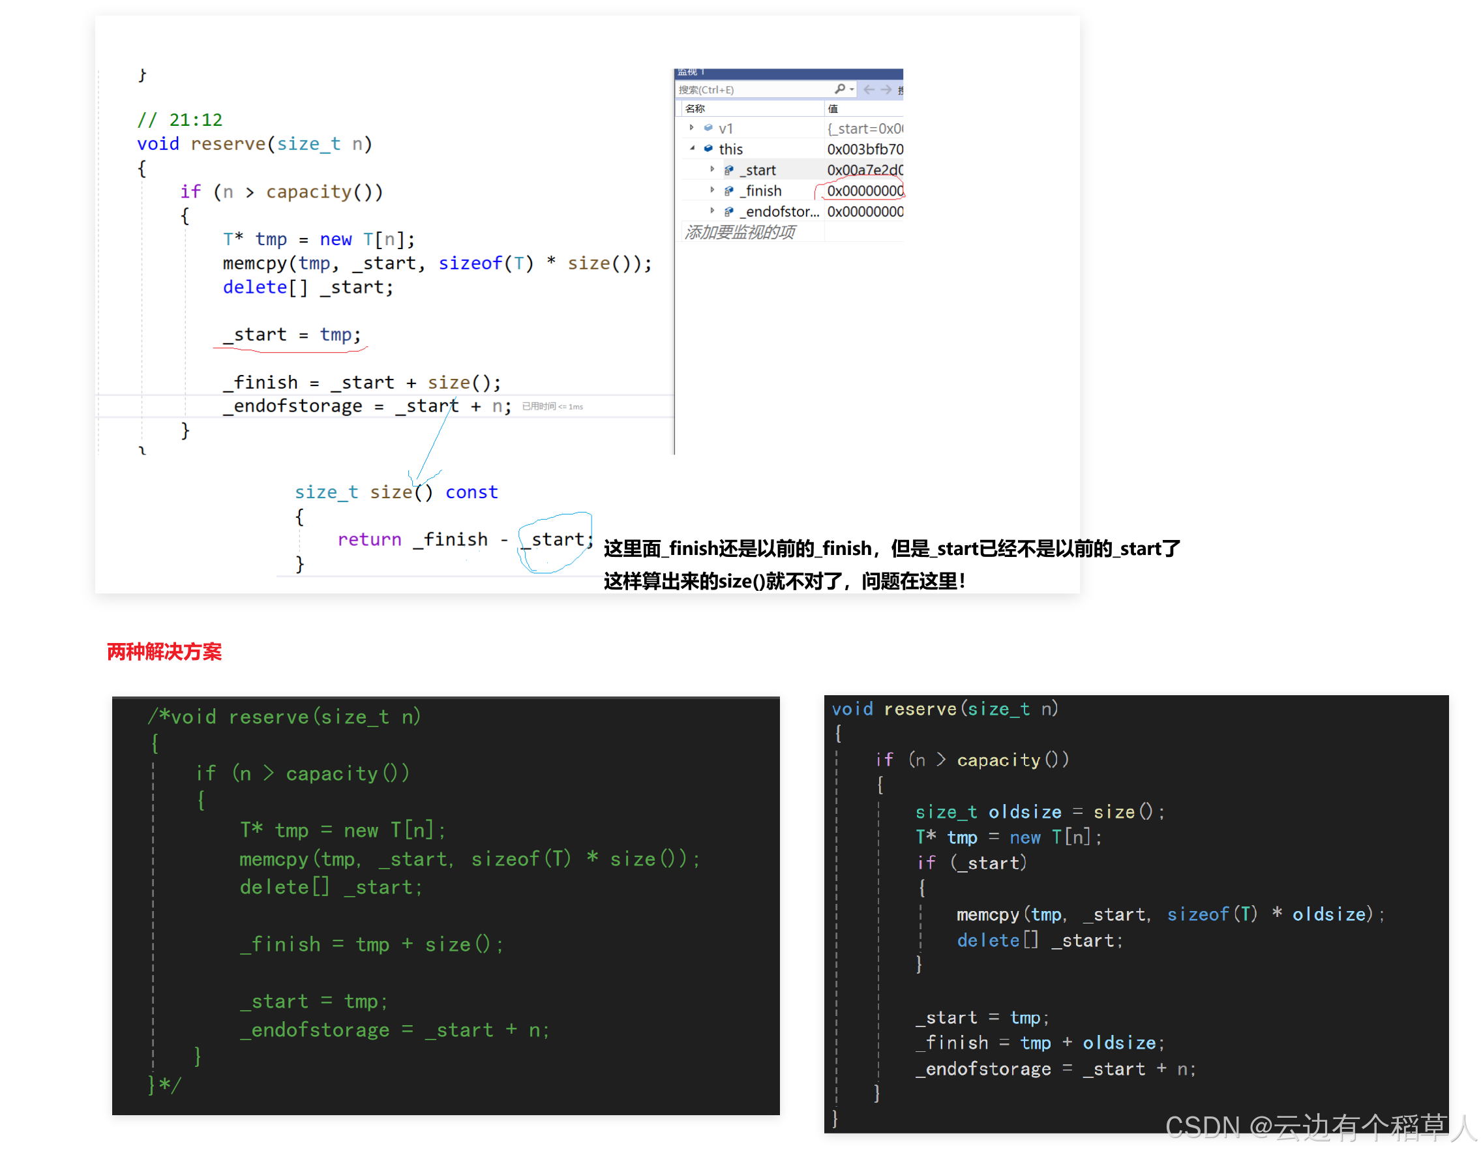
Task: Expand the _start member node
Action: 712,170
